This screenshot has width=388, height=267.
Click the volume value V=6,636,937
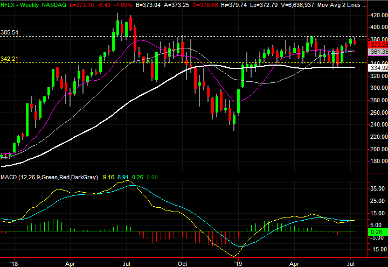click(297, 5)
